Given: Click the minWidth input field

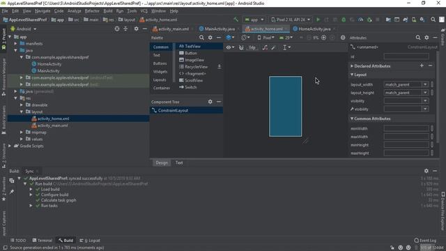Looking at the screenshot, I should tap(406, 128).
